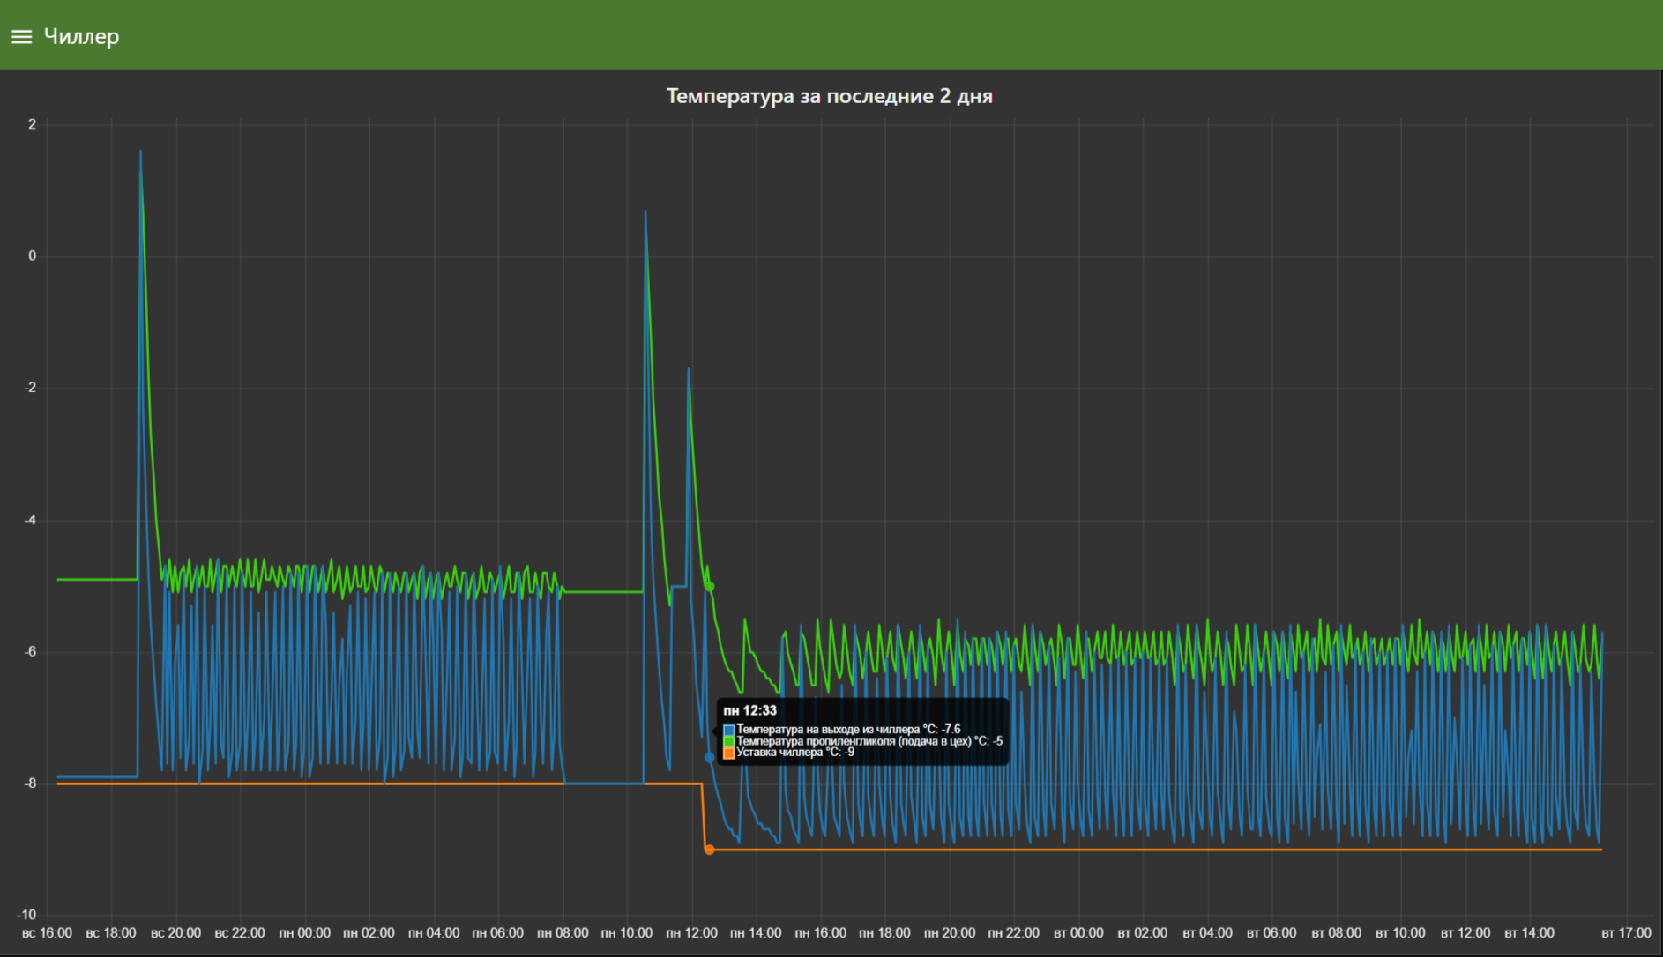Click the -8 y-axis label
1663x957 pixels.
pos(31,783)
